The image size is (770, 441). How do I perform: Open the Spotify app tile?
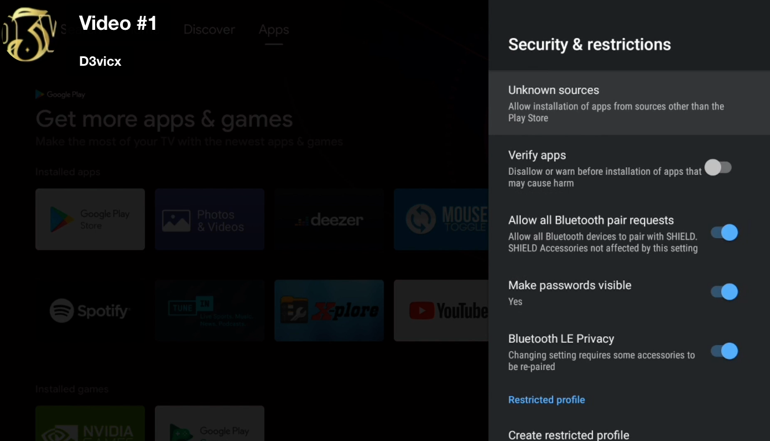[x=90, y=311]
